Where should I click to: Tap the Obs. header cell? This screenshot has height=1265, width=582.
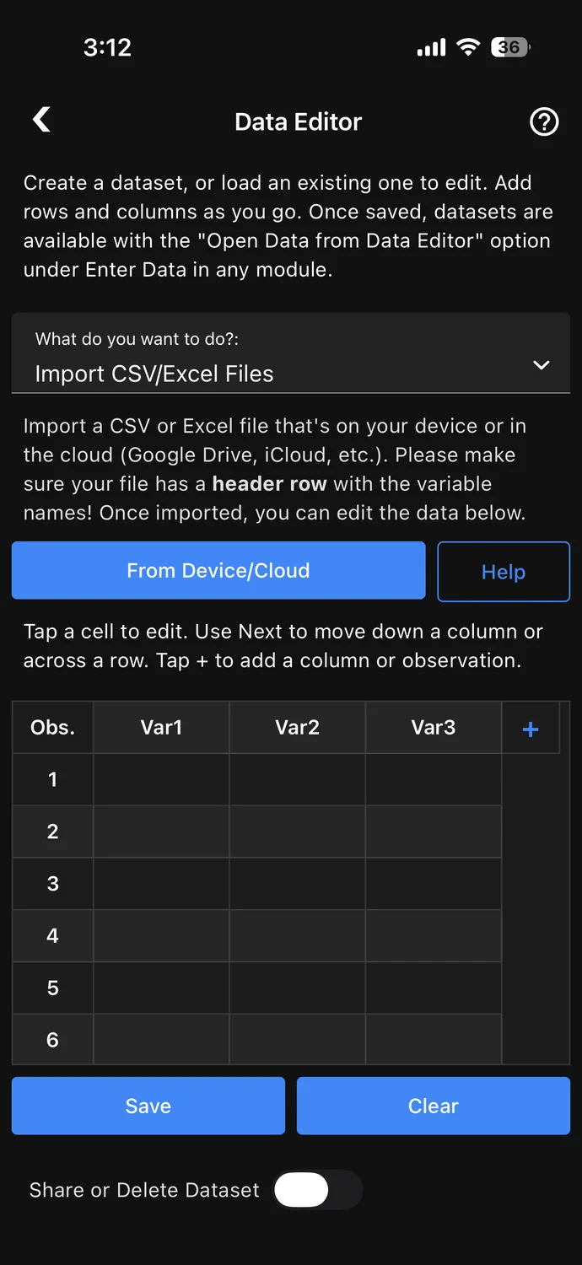52,728
